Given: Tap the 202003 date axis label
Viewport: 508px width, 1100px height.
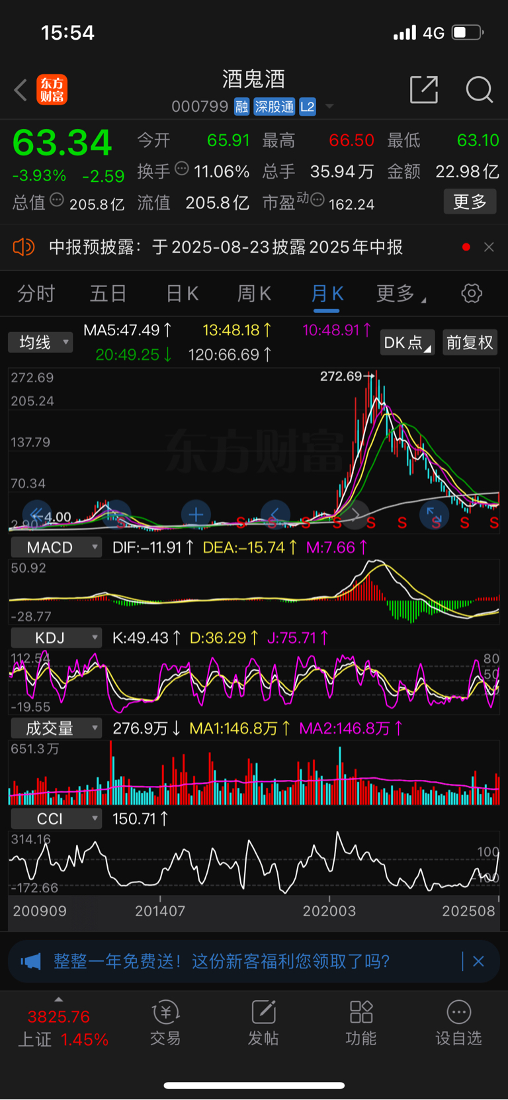Looking at the screenshot, I should [329, 911].
